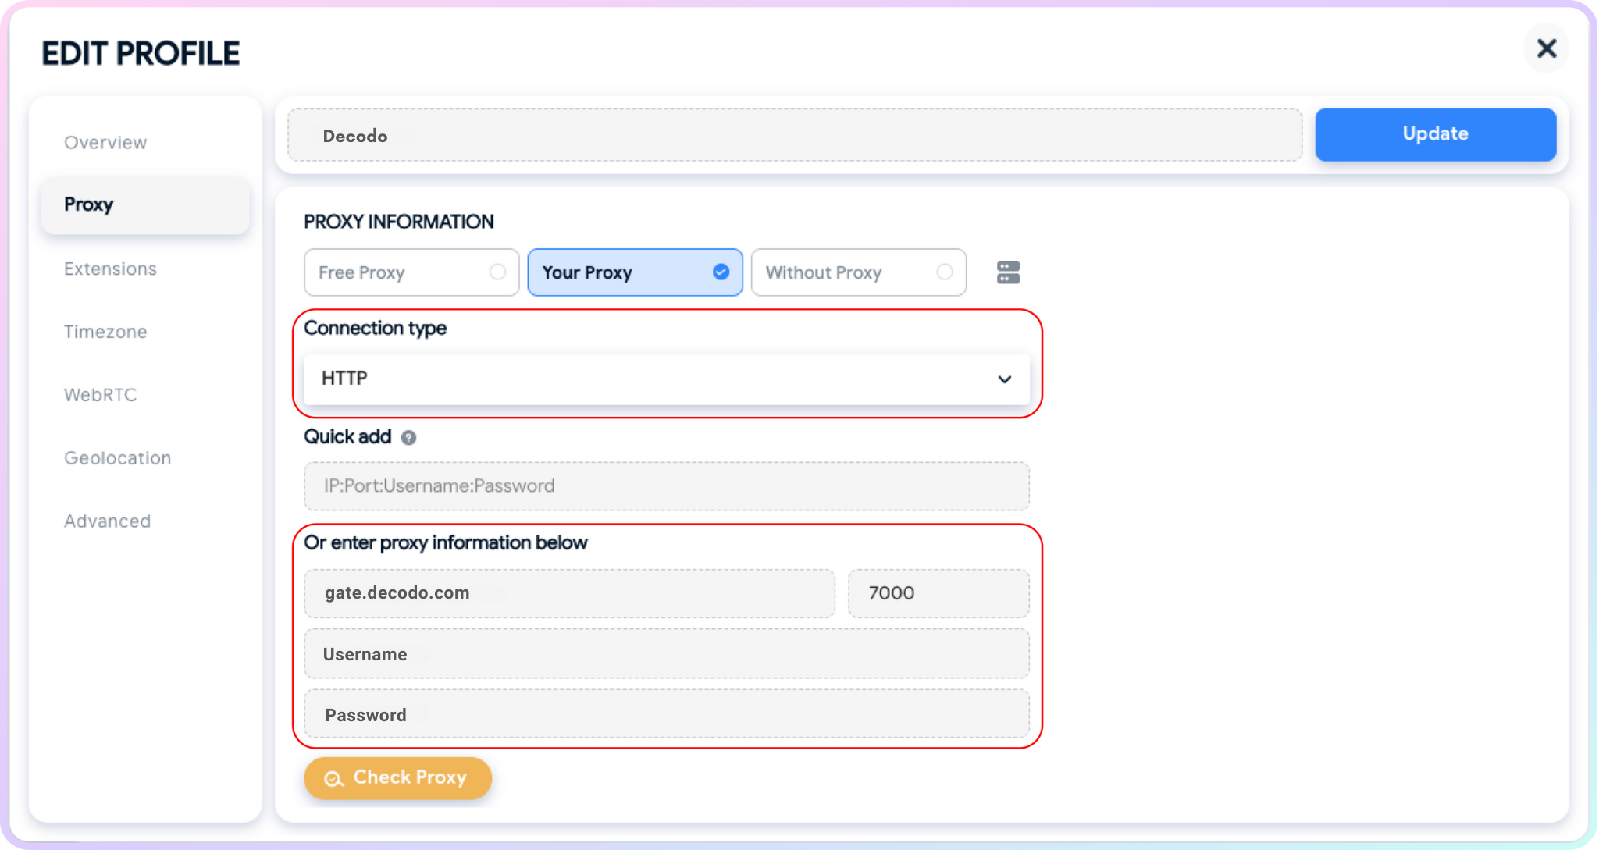The height and width of the screenshot is (850, 1599).
Task: Click the Username input field
Action: point(666,654)
